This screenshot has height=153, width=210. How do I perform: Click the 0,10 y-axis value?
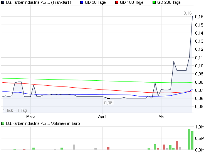pyautogui.click(x=199, y=66)
